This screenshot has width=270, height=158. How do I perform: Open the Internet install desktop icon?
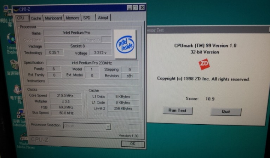(x=20, y=118)
